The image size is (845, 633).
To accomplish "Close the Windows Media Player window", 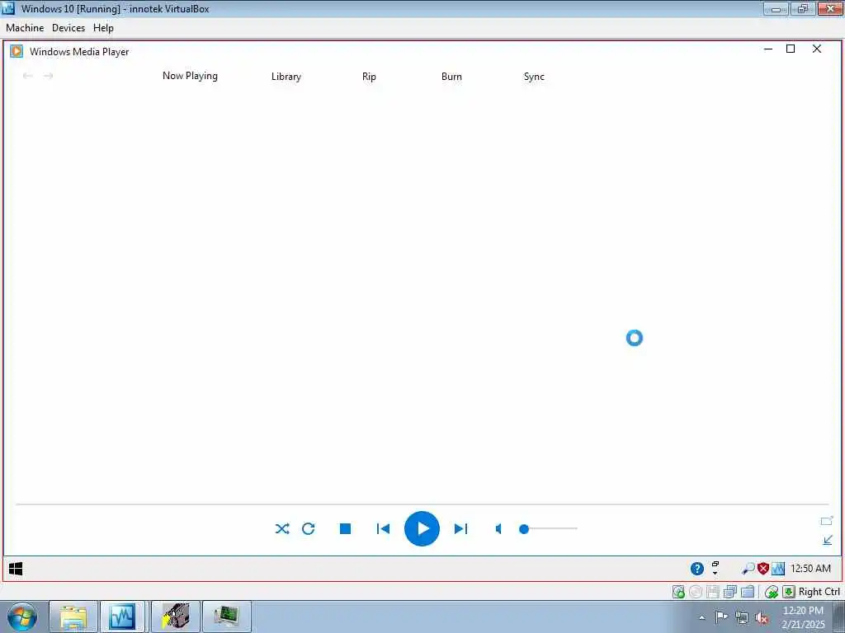I will pyautogui.click(x=817, y=49).
